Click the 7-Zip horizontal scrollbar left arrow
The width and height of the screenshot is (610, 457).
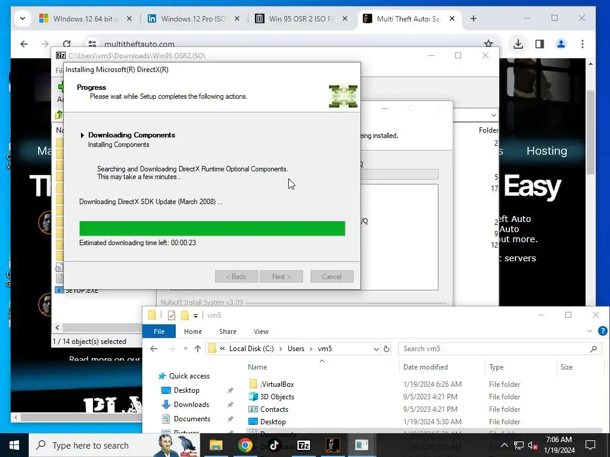point(57,328)
